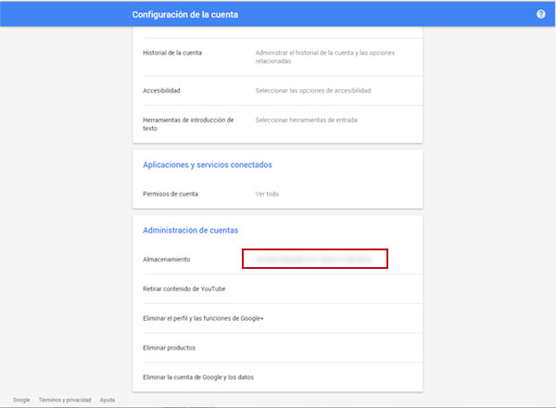
Task: Select 'Seleccionar las opciones de accesibilidad'
Action: (313, 91)
